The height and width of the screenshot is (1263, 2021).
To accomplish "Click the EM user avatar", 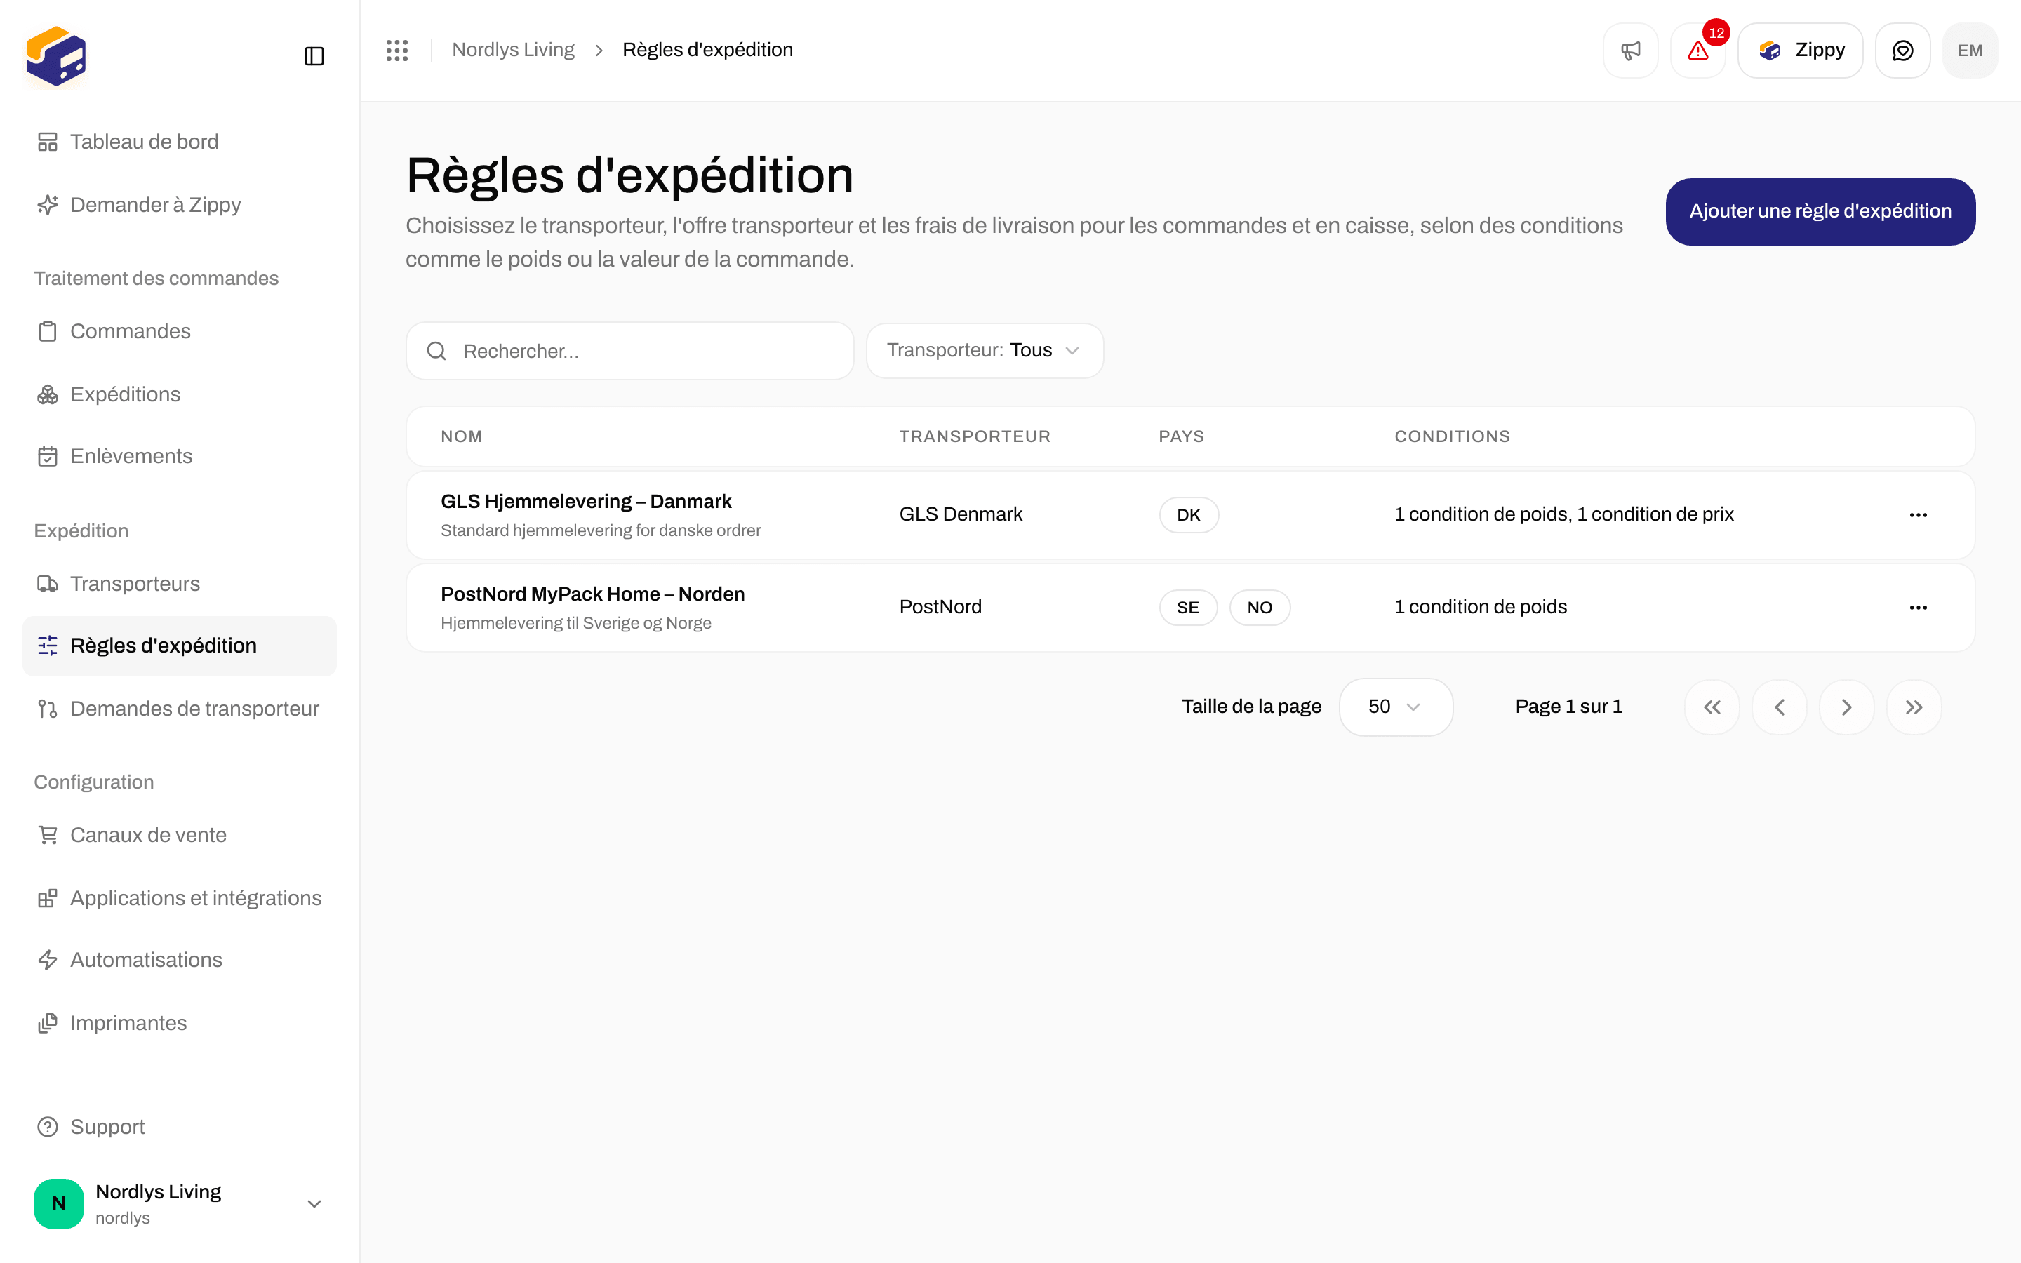I will coord(1970,50).
